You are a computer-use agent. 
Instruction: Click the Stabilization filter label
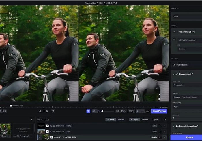pos(182,65)
